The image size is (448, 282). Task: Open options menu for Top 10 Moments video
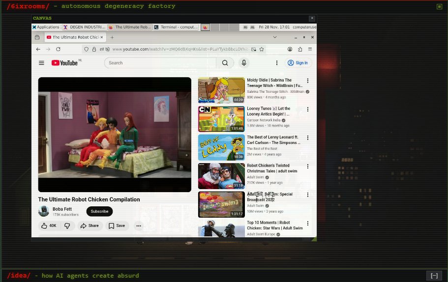(308, 223)
